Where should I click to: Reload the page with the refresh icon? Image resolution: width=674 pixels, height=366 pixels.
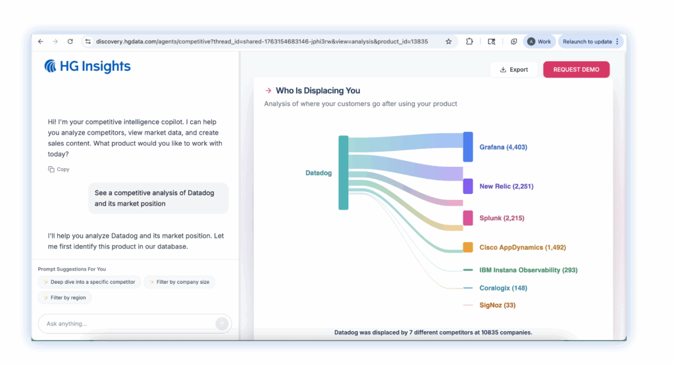pyautogui.click(x=70, y=41)
